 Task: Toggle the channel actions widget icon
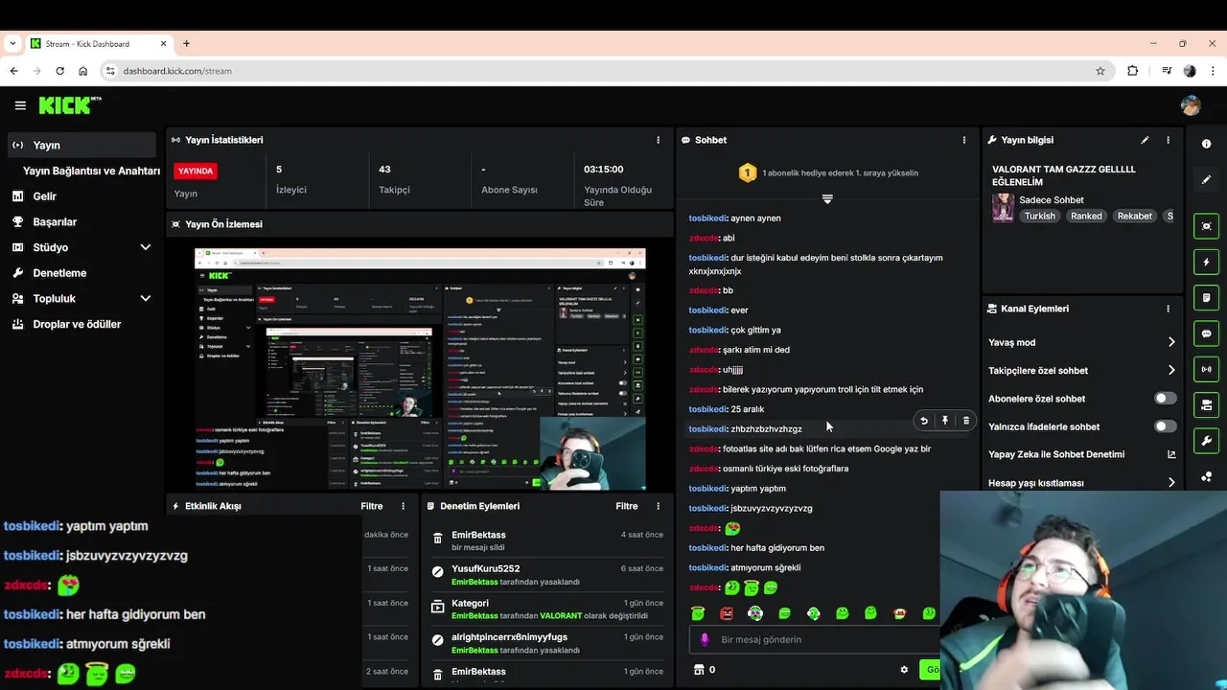click(x=1206, y=404)
